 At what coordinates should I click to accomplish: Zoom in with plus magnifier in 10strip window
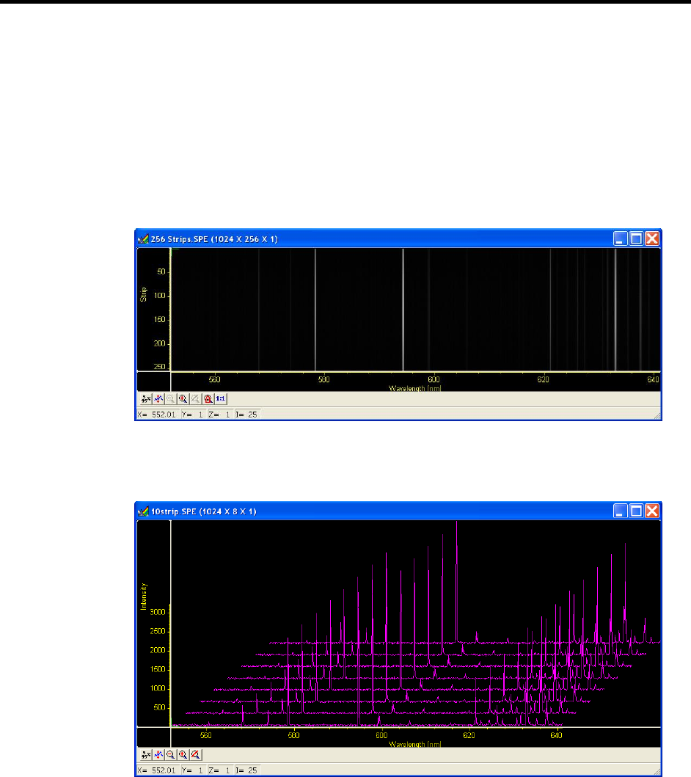coord(183,755)
